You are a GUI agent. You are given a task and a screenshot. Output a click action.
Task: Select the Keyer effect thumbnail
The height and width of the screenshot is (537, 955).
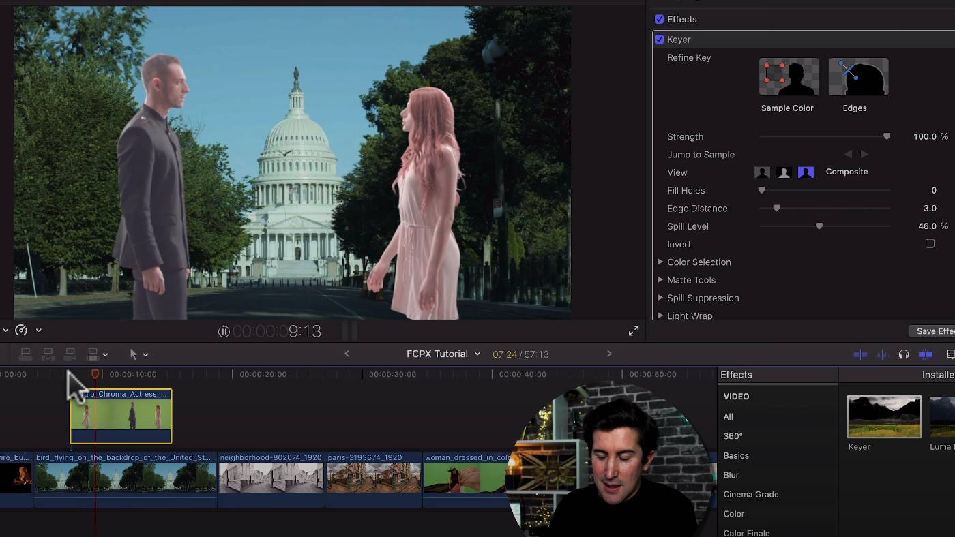(884, 416)
